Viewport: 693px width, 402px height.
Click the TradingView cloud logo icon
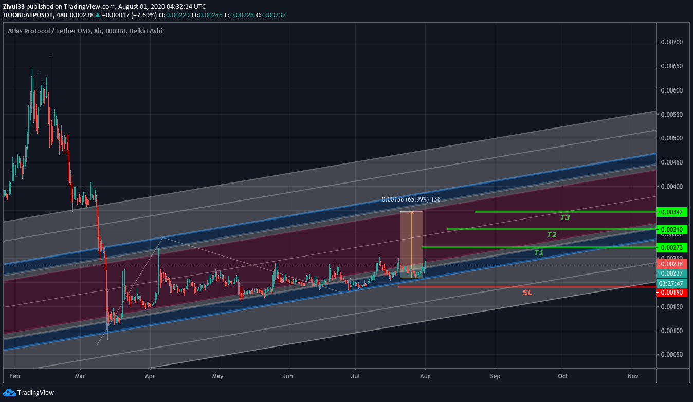[9, 392]
